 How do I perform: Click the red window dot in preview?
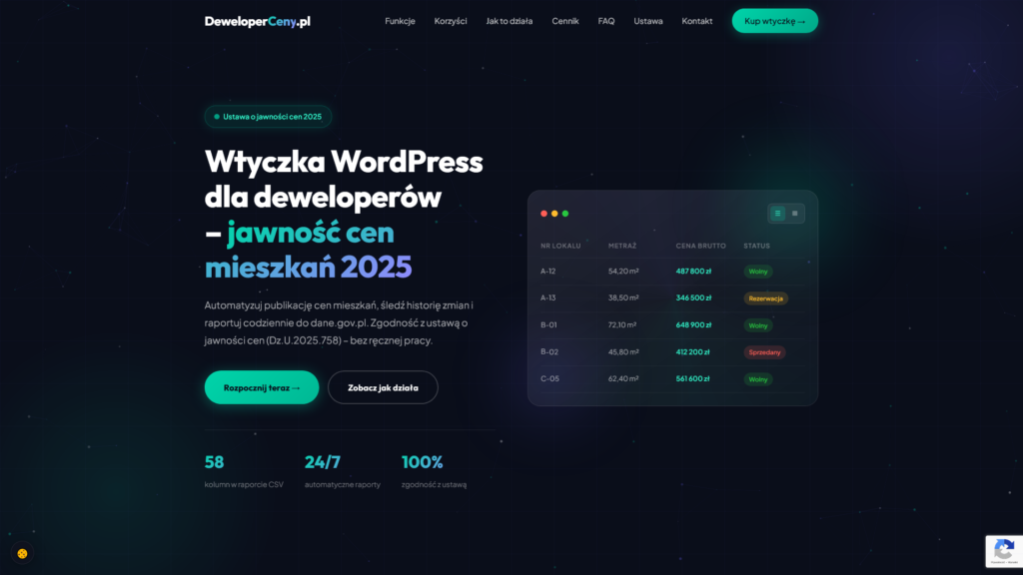(544, 214)
